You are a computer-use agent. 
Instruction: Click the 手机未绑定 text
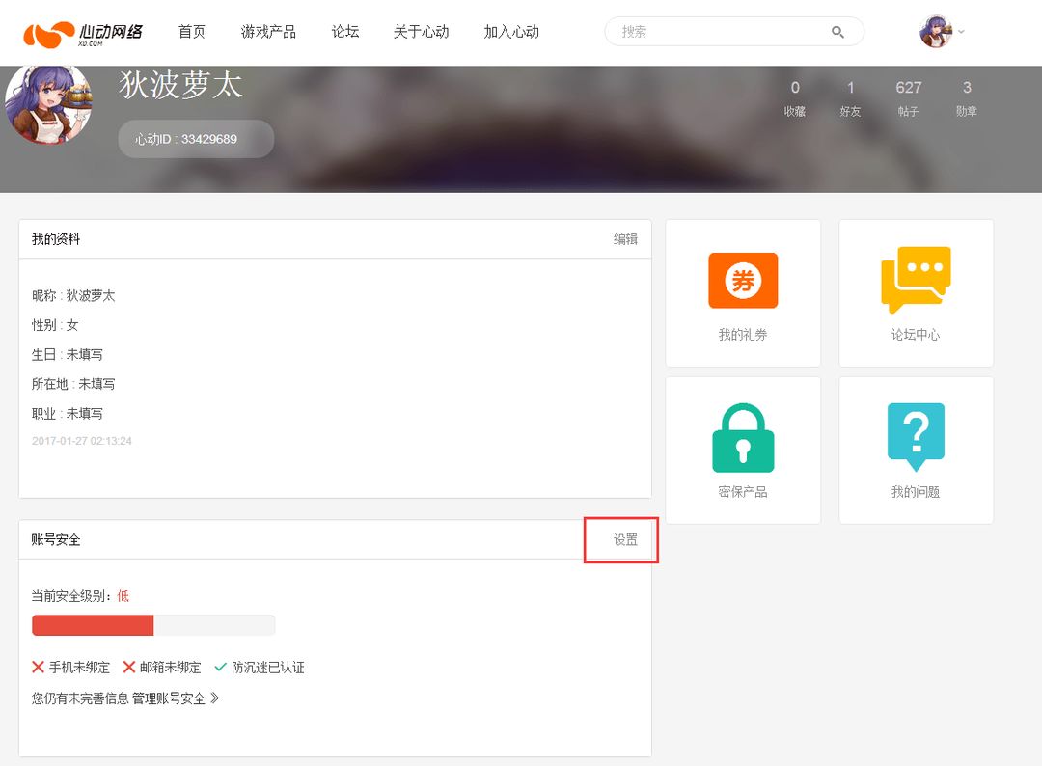[x=80, y=667]
